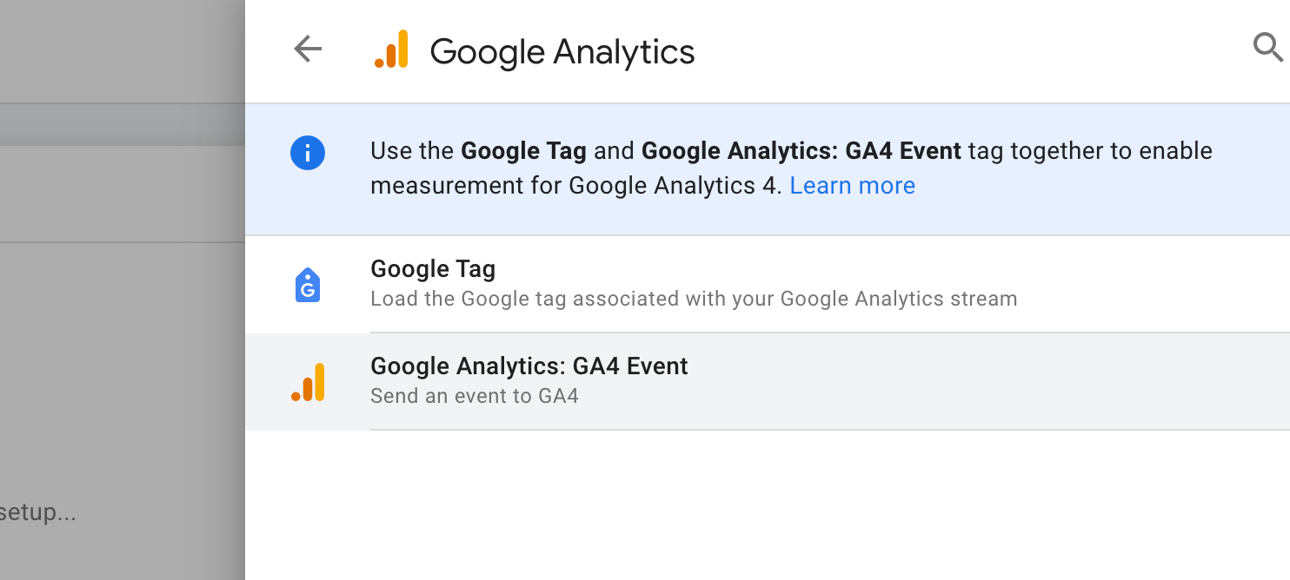
Task: Click the 'Send an event to GA4' text
Action: click(475, 397)
